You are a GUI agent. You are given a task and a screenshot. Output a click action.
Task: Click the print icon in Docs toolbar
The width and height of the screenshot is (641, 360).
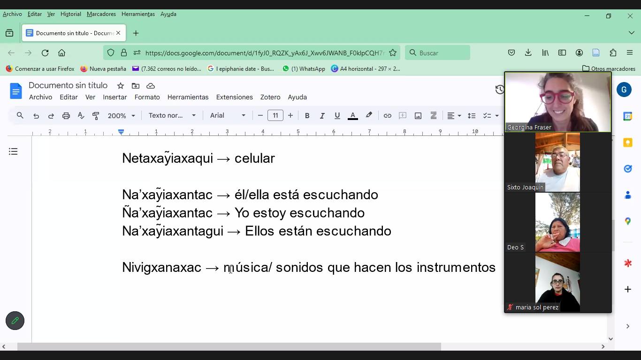(66, 116)
